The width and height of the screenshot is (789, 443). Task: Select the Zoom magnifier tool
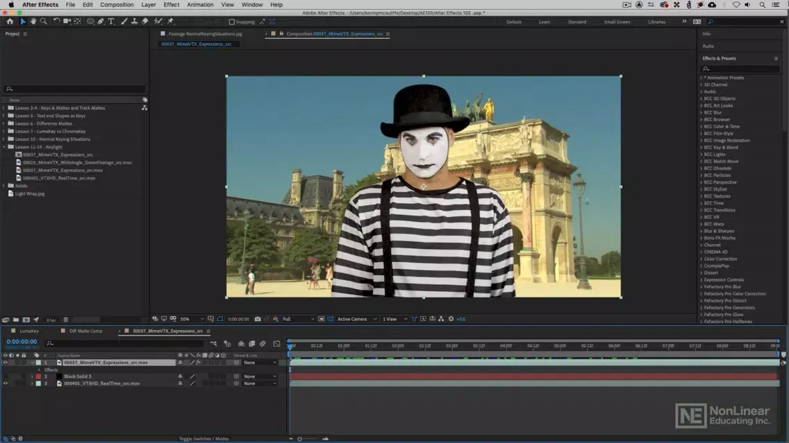pyautogui.click(x=44, y=21)
